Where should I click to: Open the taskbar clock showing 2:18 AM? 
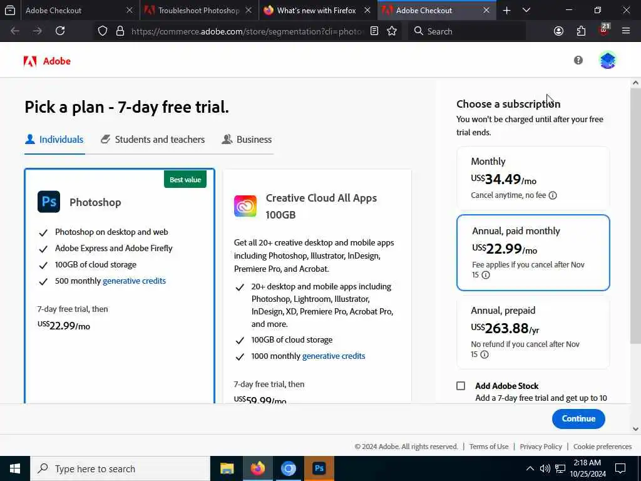pyautogui.click(x=587, y=468)
